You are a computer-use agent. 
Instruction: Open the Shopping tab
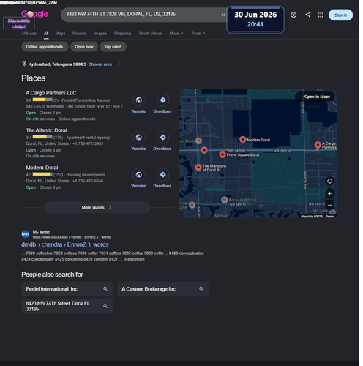[122, 34]
